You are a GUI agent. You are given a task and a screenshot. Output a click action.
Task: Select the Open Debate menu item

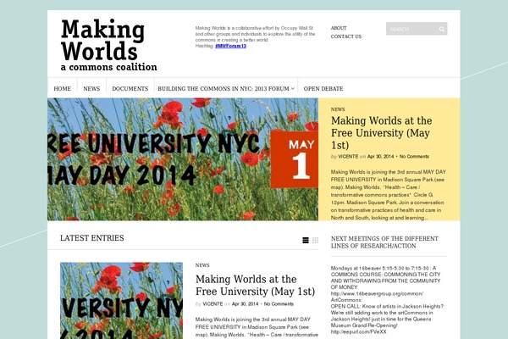[323, 88]
